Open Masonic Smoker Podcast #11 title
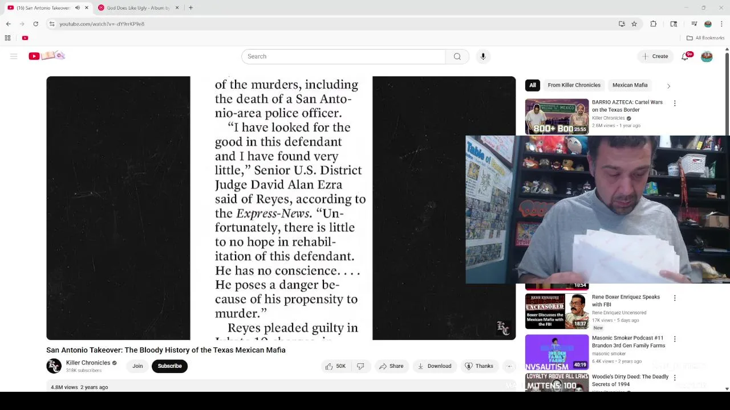The height and width of the screenshot is (410, 730). click(x=628, y=342)
